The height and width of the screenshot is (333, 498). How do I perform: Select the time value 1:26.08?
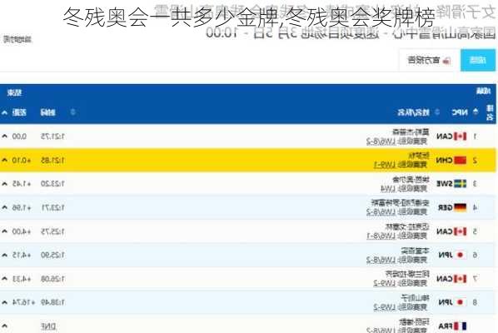tap(52, 278)
